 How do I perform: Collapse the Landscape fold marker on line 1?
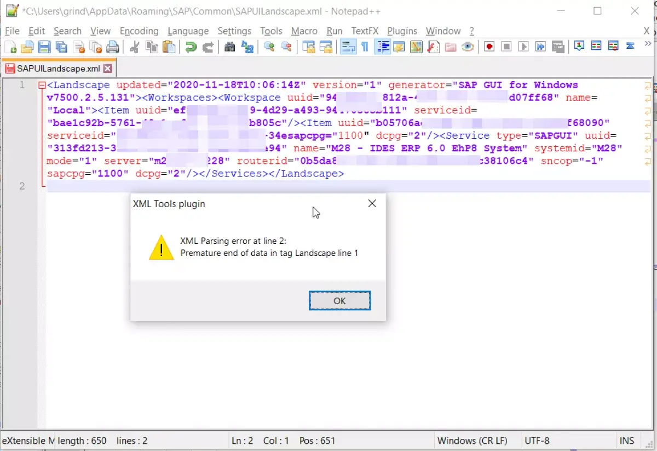pyautogui.click(x=42, y=85)
